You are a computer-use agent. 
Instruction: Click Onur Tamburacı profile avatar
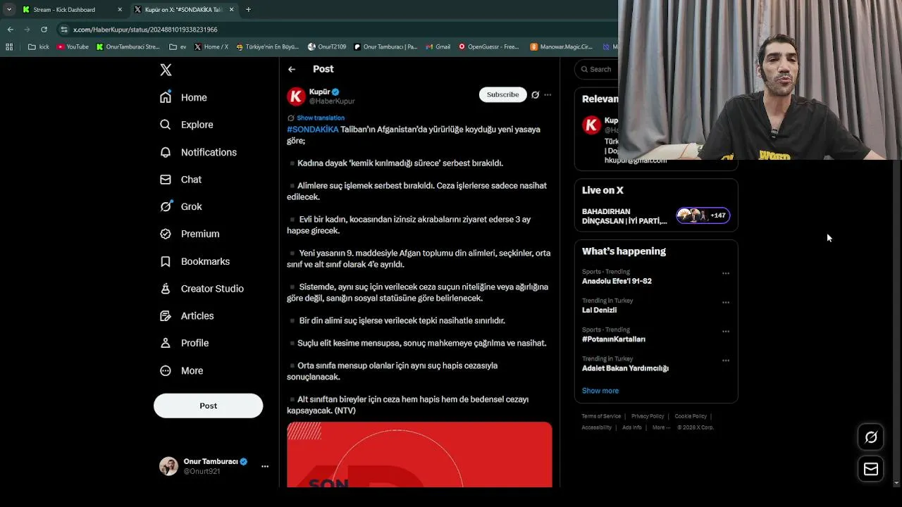168,466
